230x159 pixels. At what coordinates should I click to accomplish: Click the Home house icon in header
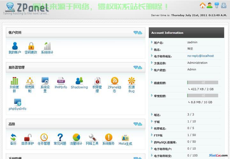pyautogui.click(x=203, y=5)
